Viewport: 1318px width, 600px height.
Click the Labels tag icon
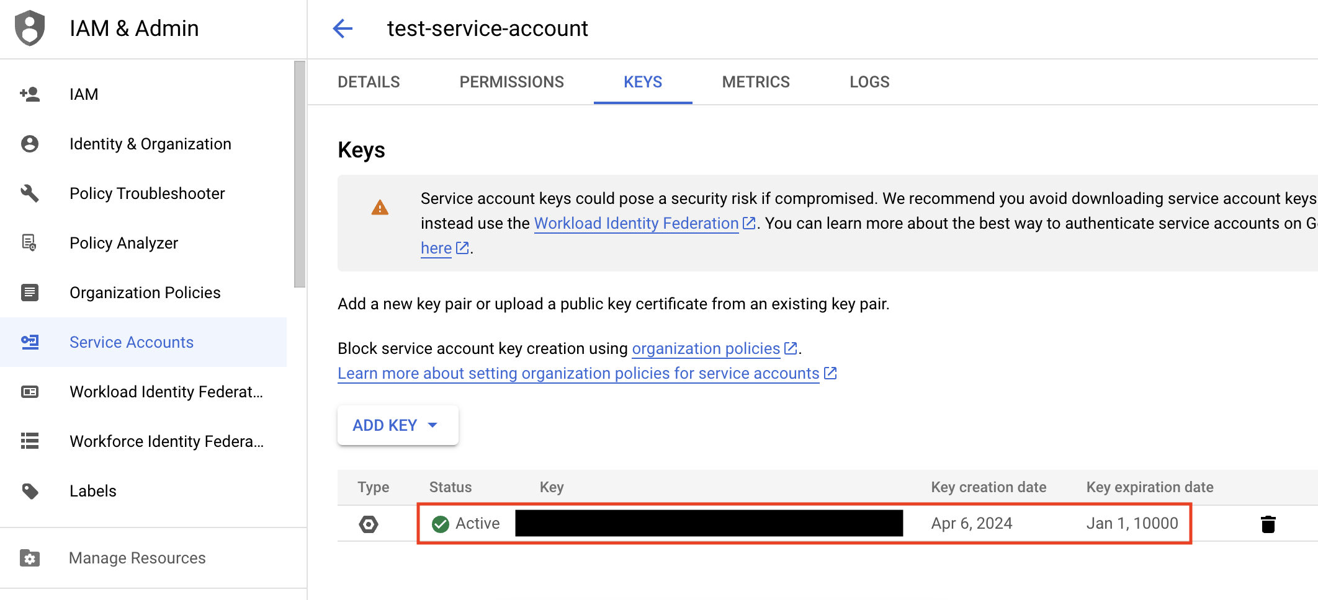coord(30,491)
